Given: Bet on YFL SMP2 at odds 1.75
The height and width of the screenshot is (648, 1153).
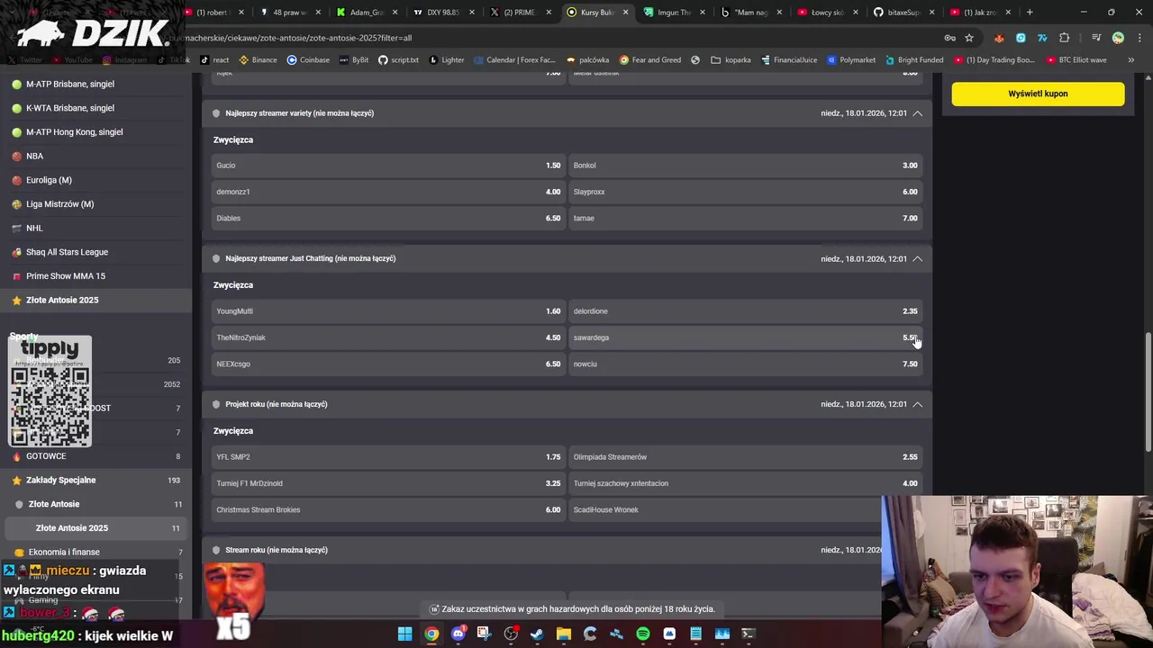Looking at the screenshot, I should click(x=388, y=457).
